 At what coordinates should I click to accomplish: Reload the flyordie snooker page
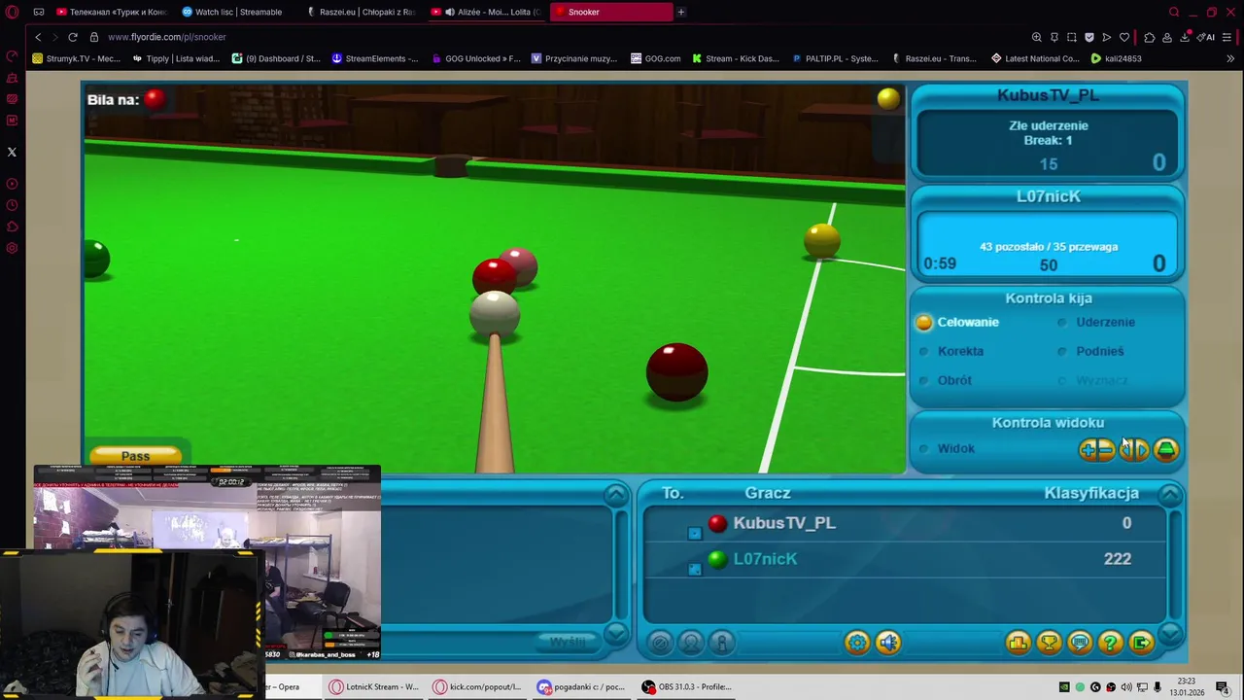coord(73,37)
